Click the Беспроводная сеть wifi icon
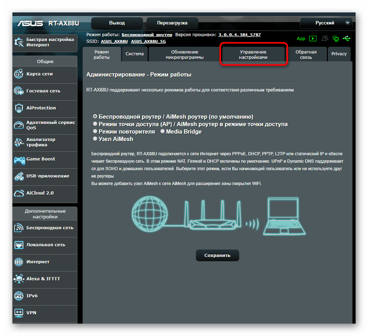The width and height of the screenshot is (368, 336). (x=19, y=228)
